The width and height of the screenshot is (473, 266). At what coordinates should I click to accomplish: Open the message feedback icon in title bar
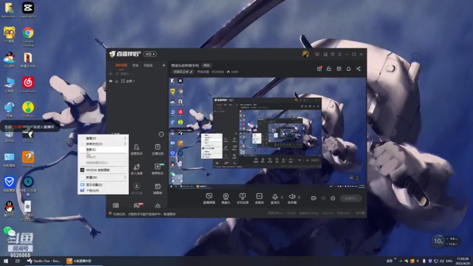[317, 54]
